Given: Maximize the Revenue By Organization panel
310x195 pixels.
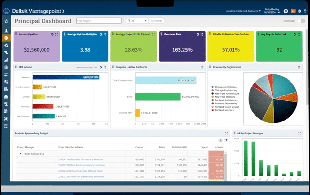Looking at the screenshot, I should click(x=299, y=67).
